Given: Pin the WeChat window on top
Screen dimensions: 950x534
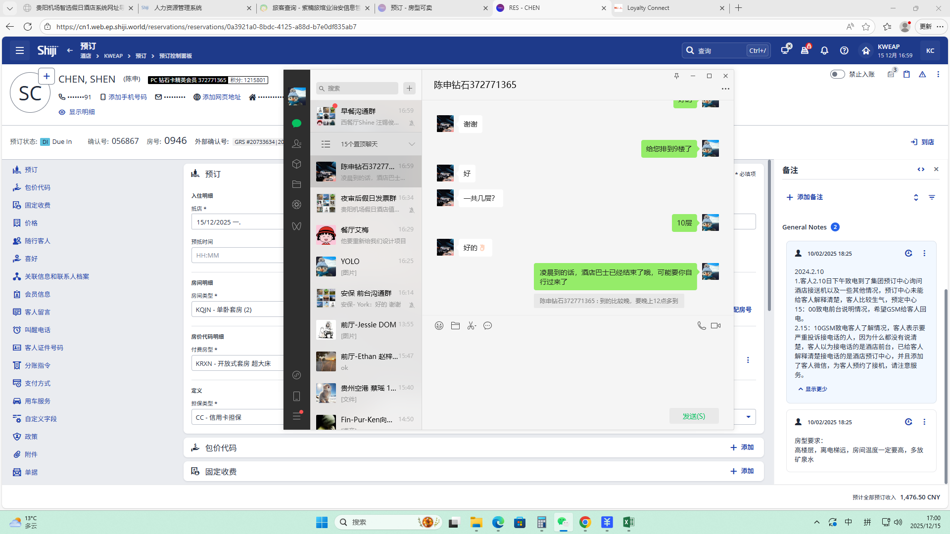Looking at the screenshot, I should [676, 76].
